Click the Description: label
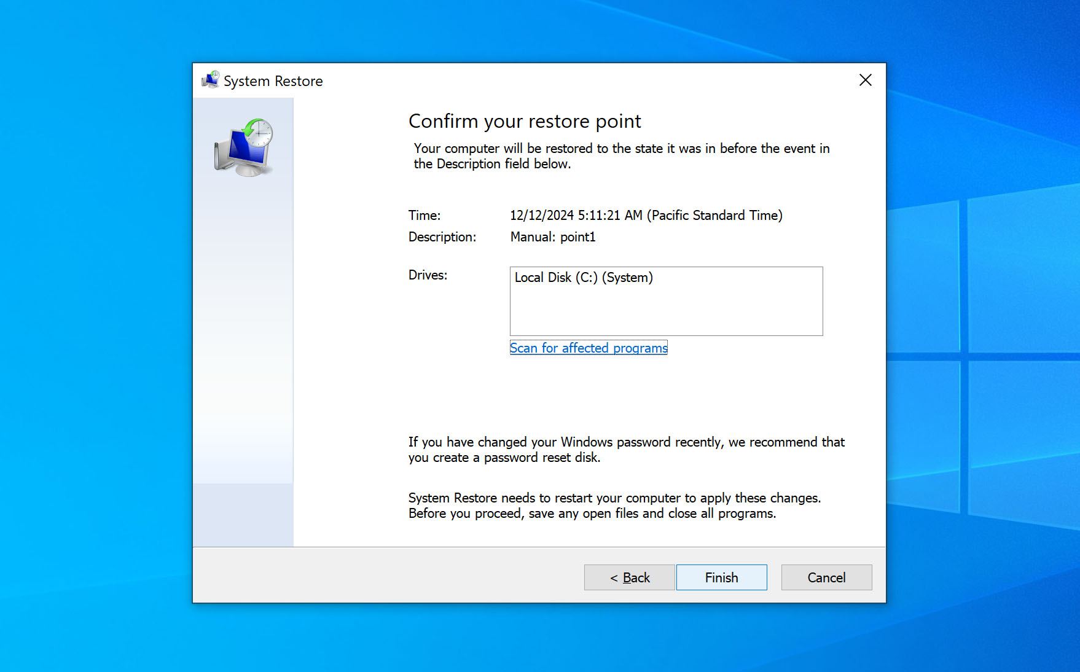Viewport: 1080px width, 672px height. click(x=442, y=237)
